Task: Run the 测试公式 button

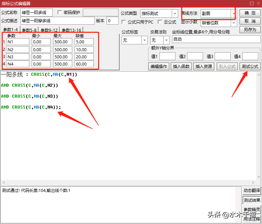Action: coord(250,67)
